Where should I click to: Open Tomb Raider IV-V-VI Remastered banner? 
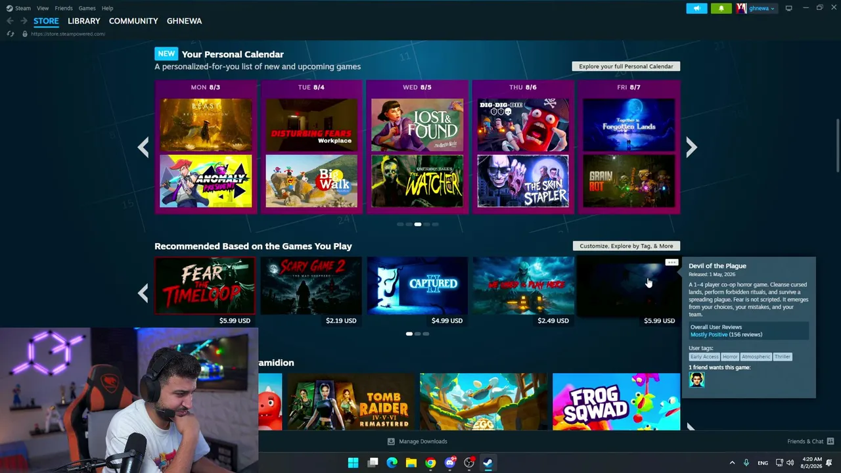pyautogui.click(x=352, y=402)
